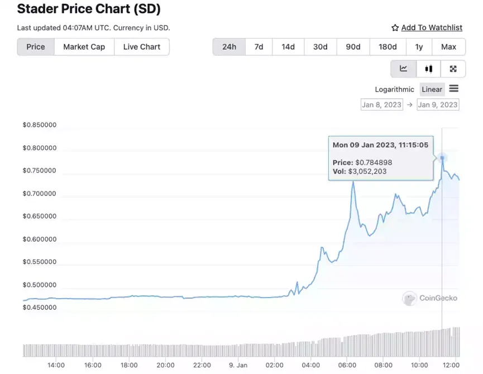Select the Price tab
This screenshot has height=374, width=483.
36,47
